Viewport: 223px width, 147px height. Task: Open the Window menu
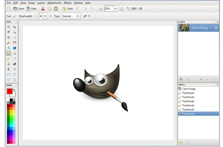[78, 3]
